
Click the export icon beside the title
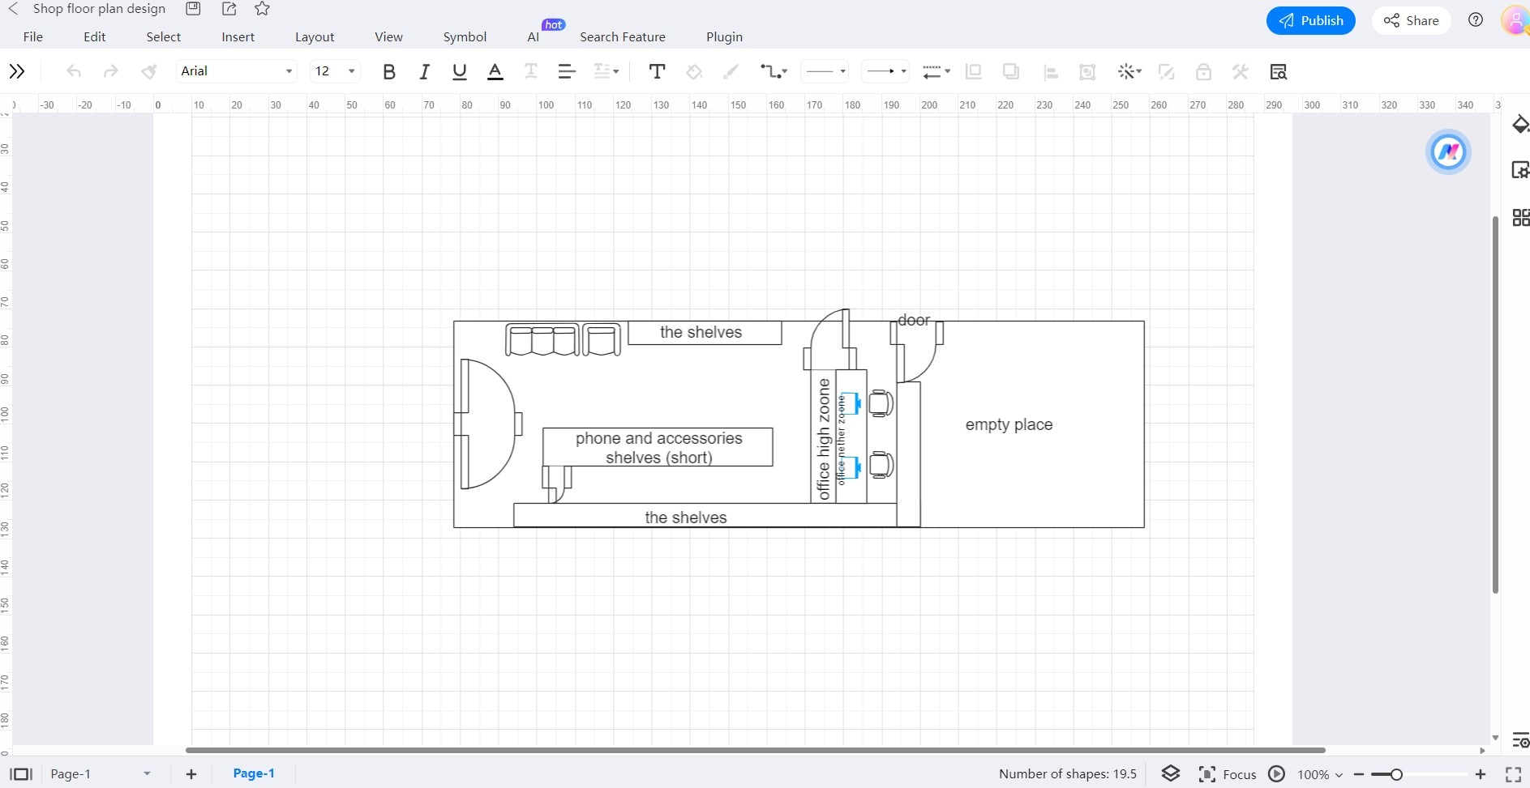229,9
